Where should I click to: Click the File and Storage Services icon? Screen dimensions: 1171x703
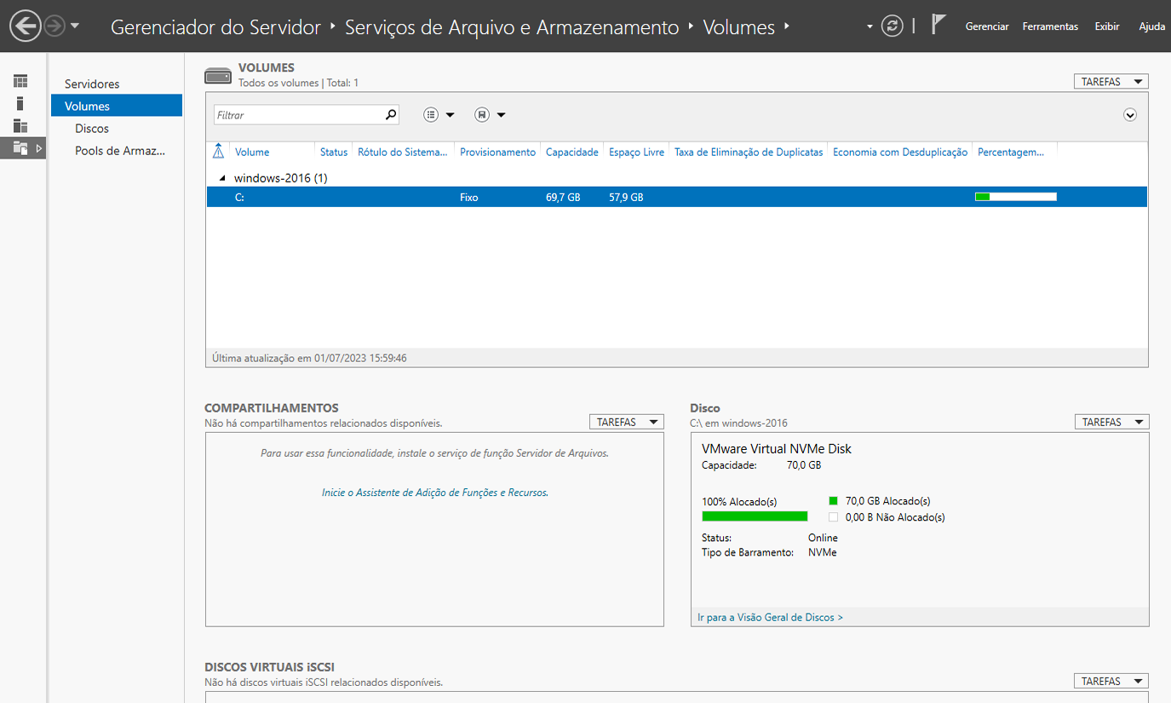click(x=20, y=148)
